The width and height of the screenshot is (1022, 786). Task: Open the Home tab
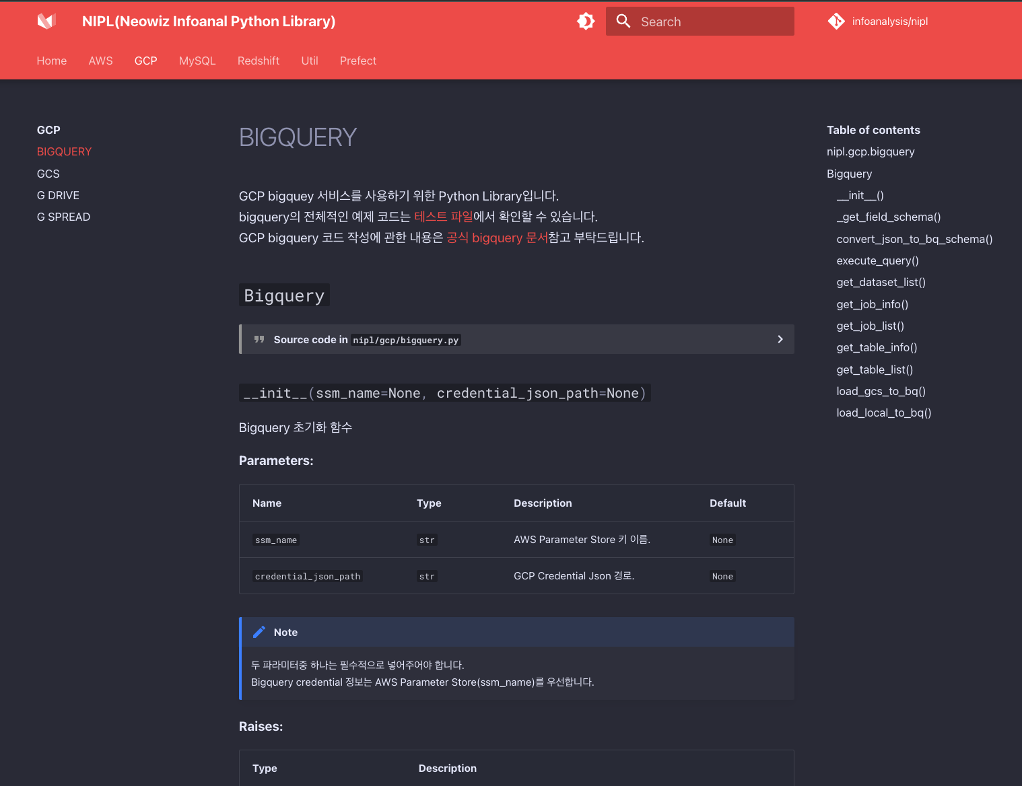tap(52, 61)
